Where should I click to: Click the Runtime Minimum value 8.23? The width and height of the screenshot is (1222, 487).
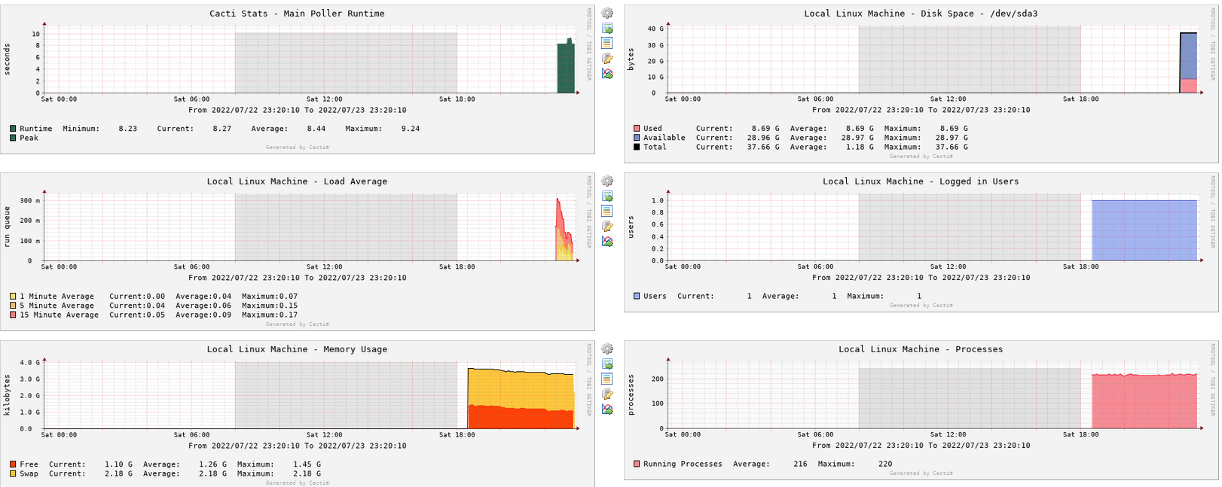pos(128,129)
